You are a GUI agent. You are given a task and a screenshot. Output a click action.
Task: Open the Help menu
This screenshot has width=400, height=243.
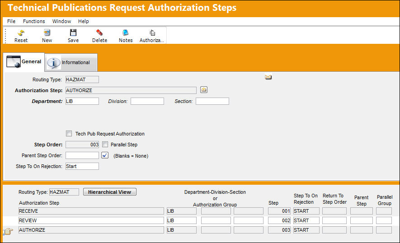84,21
